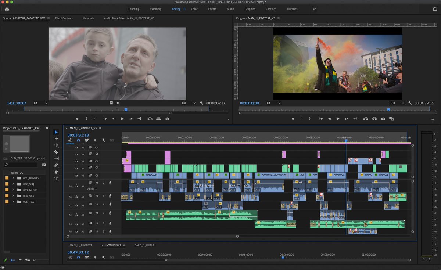441x270 pixels.
Task: Toggle snapping with the magnet icon
Action: [78, 140]
